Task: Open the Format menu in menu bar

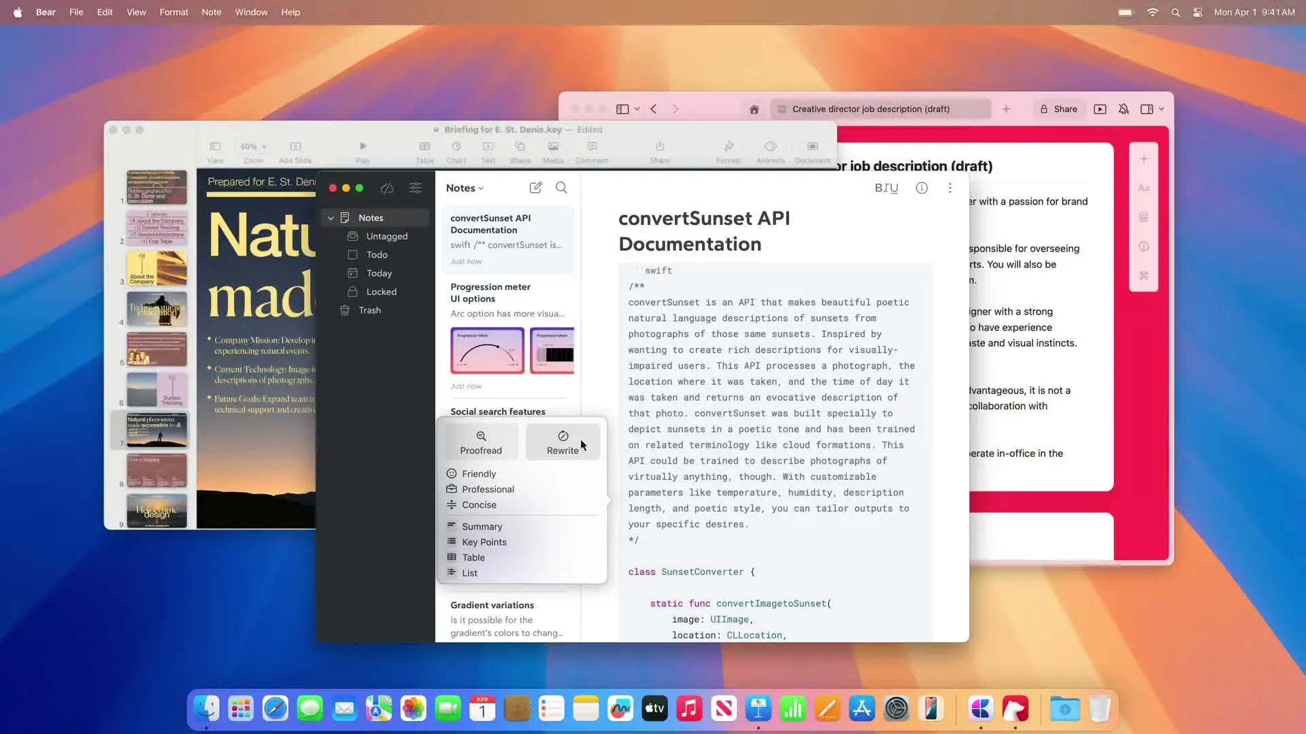Action: [x=173, y=12]
